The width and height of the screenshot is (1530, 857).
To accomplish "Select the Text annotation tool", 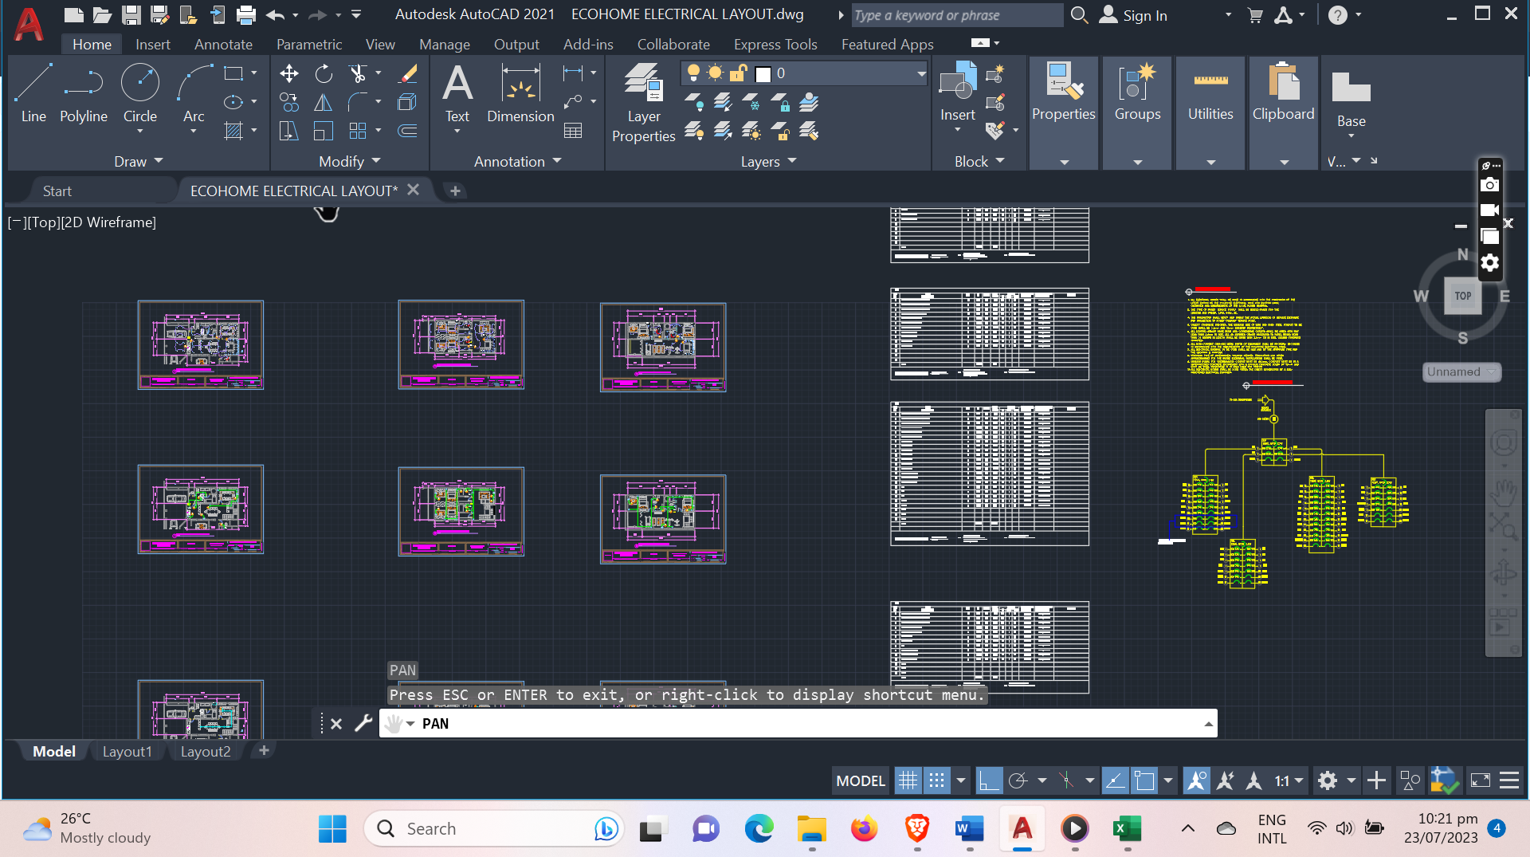I will pos(457,93).
